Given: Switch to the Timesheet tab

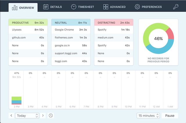Looking at the screenshot, I should pos(83,7).
